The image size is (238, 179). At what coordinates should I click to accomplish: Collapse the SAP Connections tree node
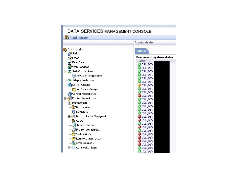[x=65, y=72]
